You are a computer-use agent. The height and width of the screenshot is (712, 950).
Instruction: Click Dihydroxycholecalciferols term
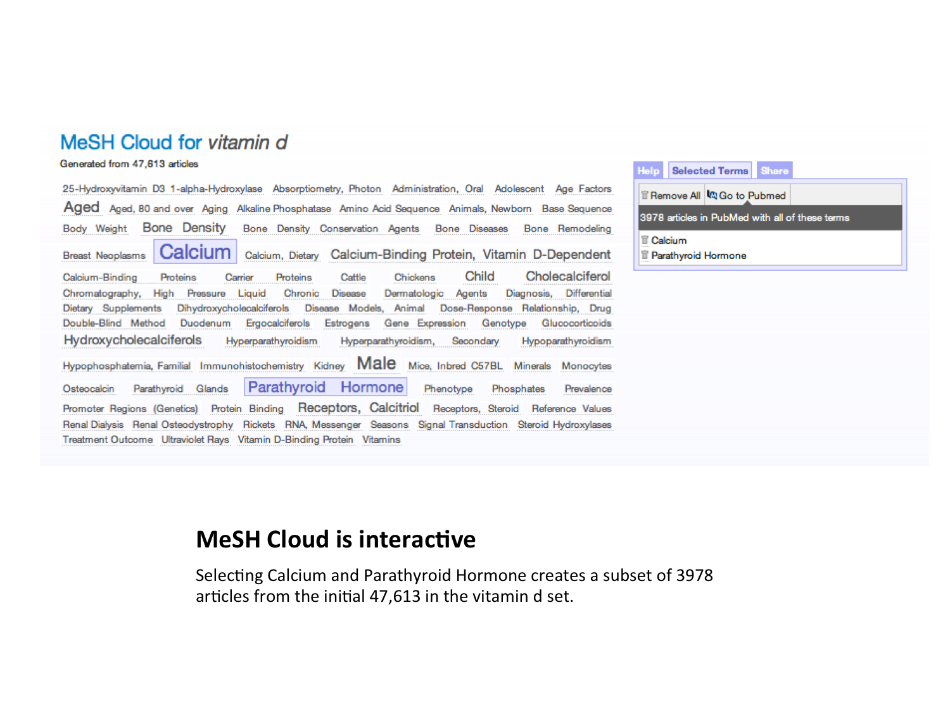(x=233, y=308)
